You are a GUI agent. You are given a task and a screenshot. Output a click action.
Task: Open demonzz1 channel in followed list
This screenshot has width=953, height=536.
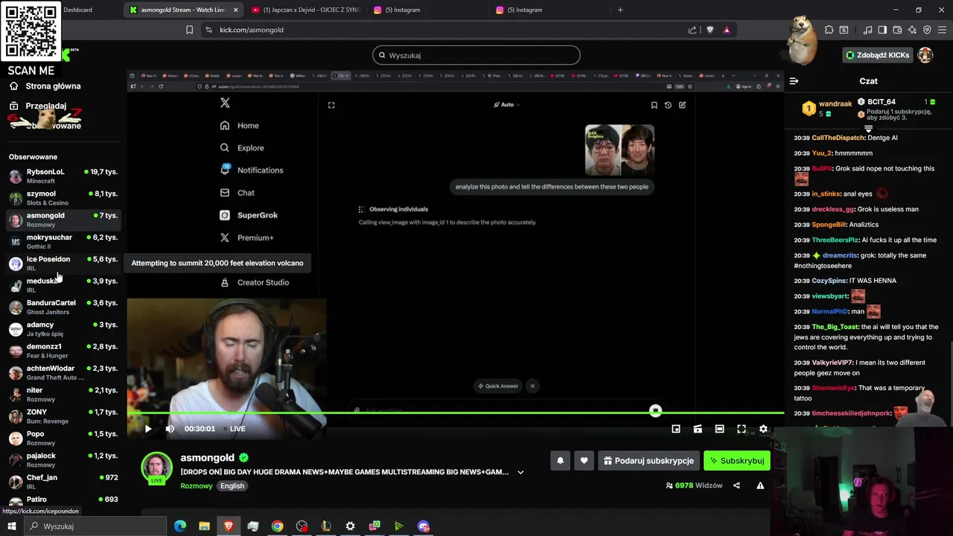click(63, 351)
